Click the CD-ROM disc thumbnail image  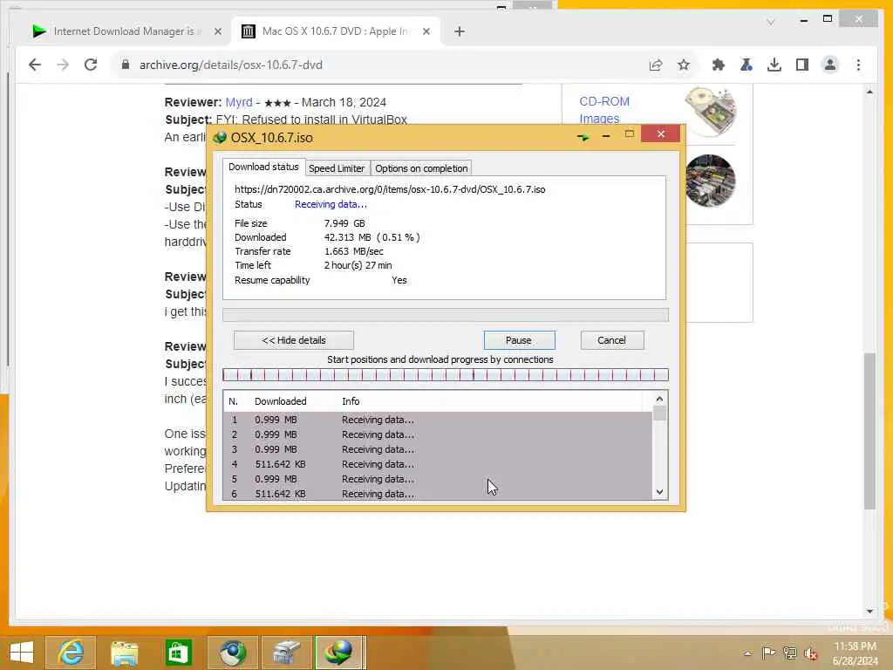[x=710, y=110]
